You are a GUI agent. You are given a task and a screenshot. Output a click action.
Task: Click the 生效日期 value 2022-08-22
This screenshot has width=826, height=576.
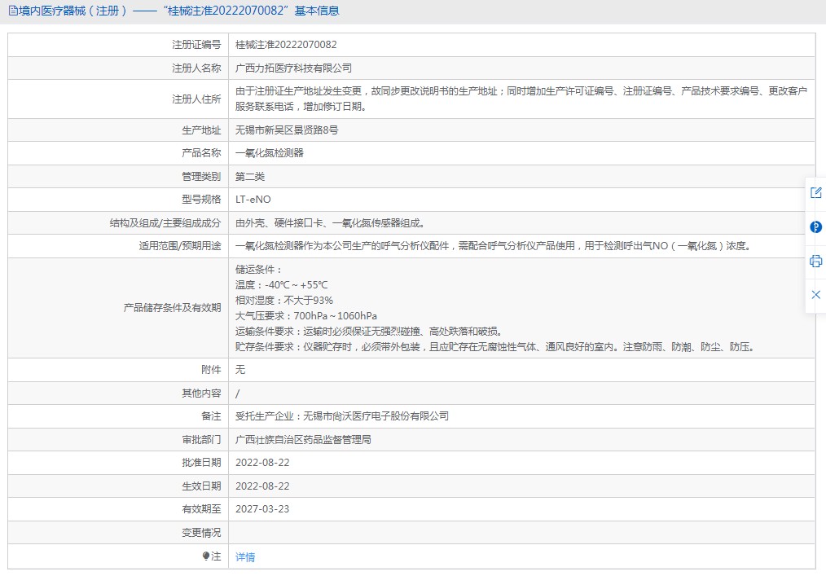(262, 486)
